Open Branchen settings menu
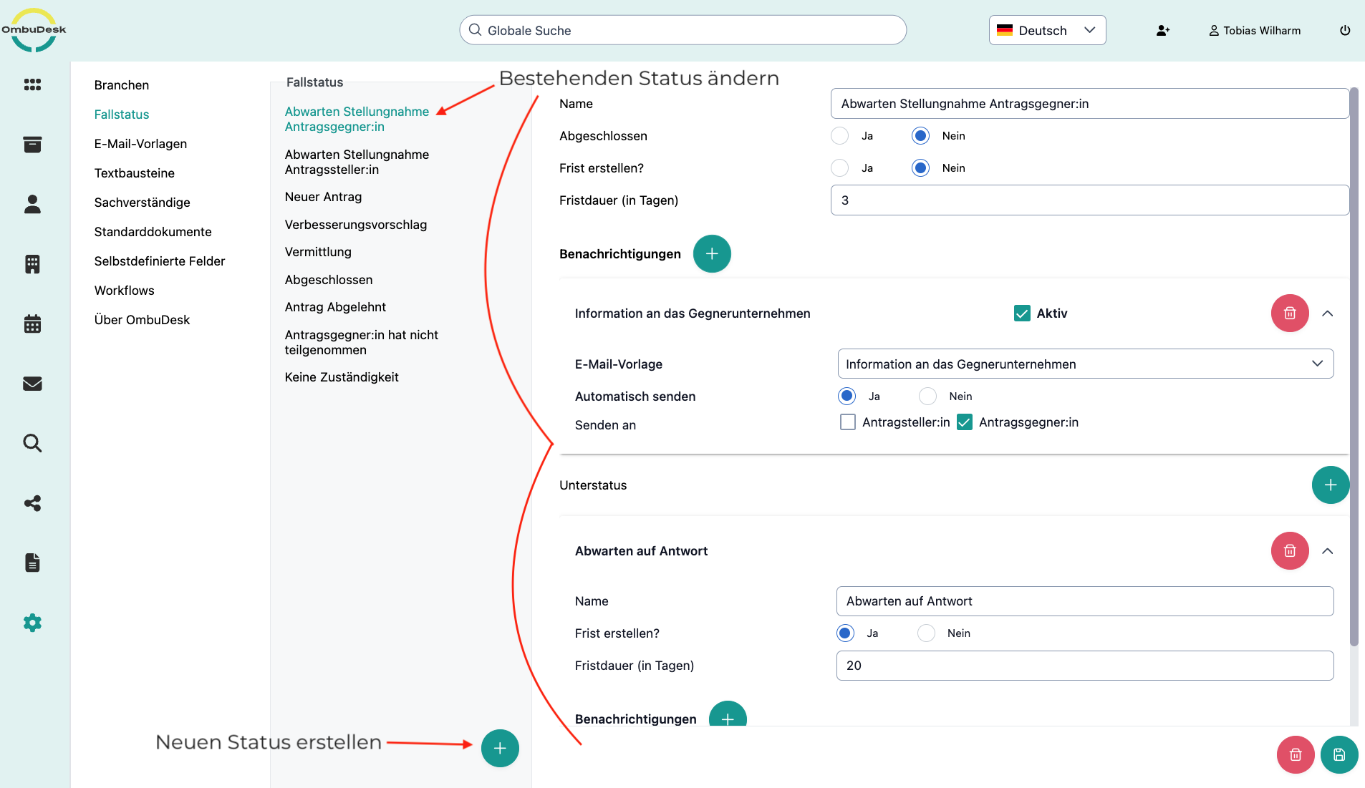 122,85
